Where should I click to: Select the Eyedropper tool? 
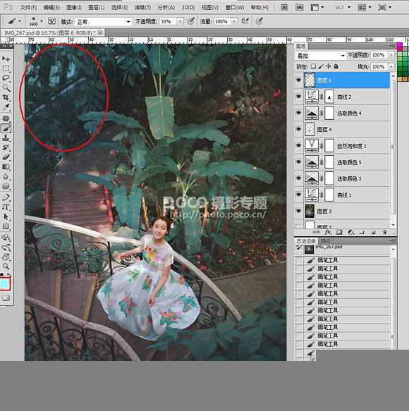point(6,107)
